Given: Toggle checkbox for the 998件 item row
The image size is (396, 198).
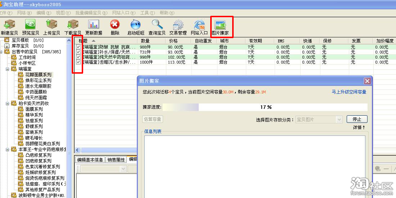Looking at the screenshot, I should [x=78, y=57].
